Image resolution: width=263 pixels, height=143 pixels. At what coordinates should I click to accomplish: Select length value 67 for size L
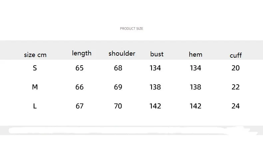pos(80,106)
